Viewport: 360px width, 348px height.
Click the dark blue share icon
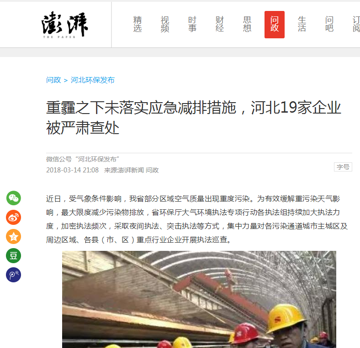(x=14, y=275)
